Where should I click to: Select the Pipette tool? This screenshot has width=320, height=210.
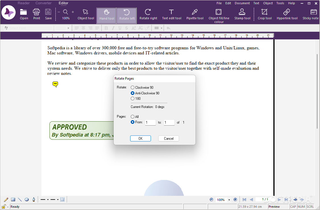(195, 14)
